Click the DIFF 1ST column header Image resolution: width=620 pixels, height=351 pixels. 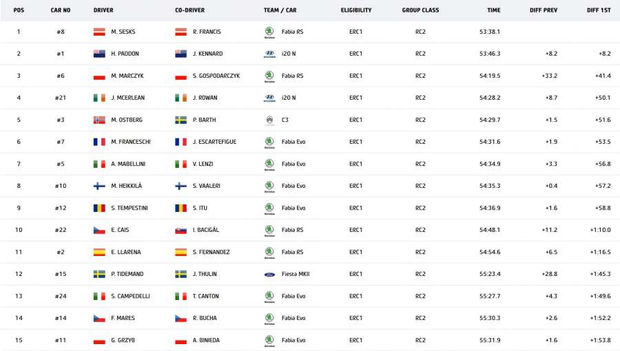click(598, 10)
